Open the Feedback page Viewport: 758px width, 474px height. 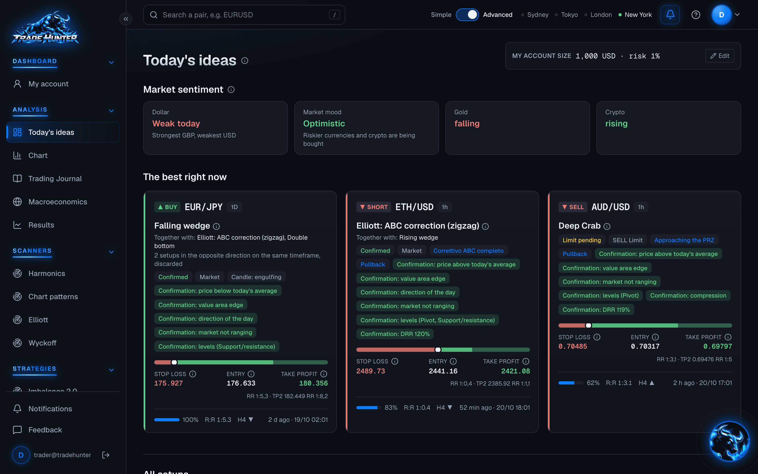(x=63, y=430)
